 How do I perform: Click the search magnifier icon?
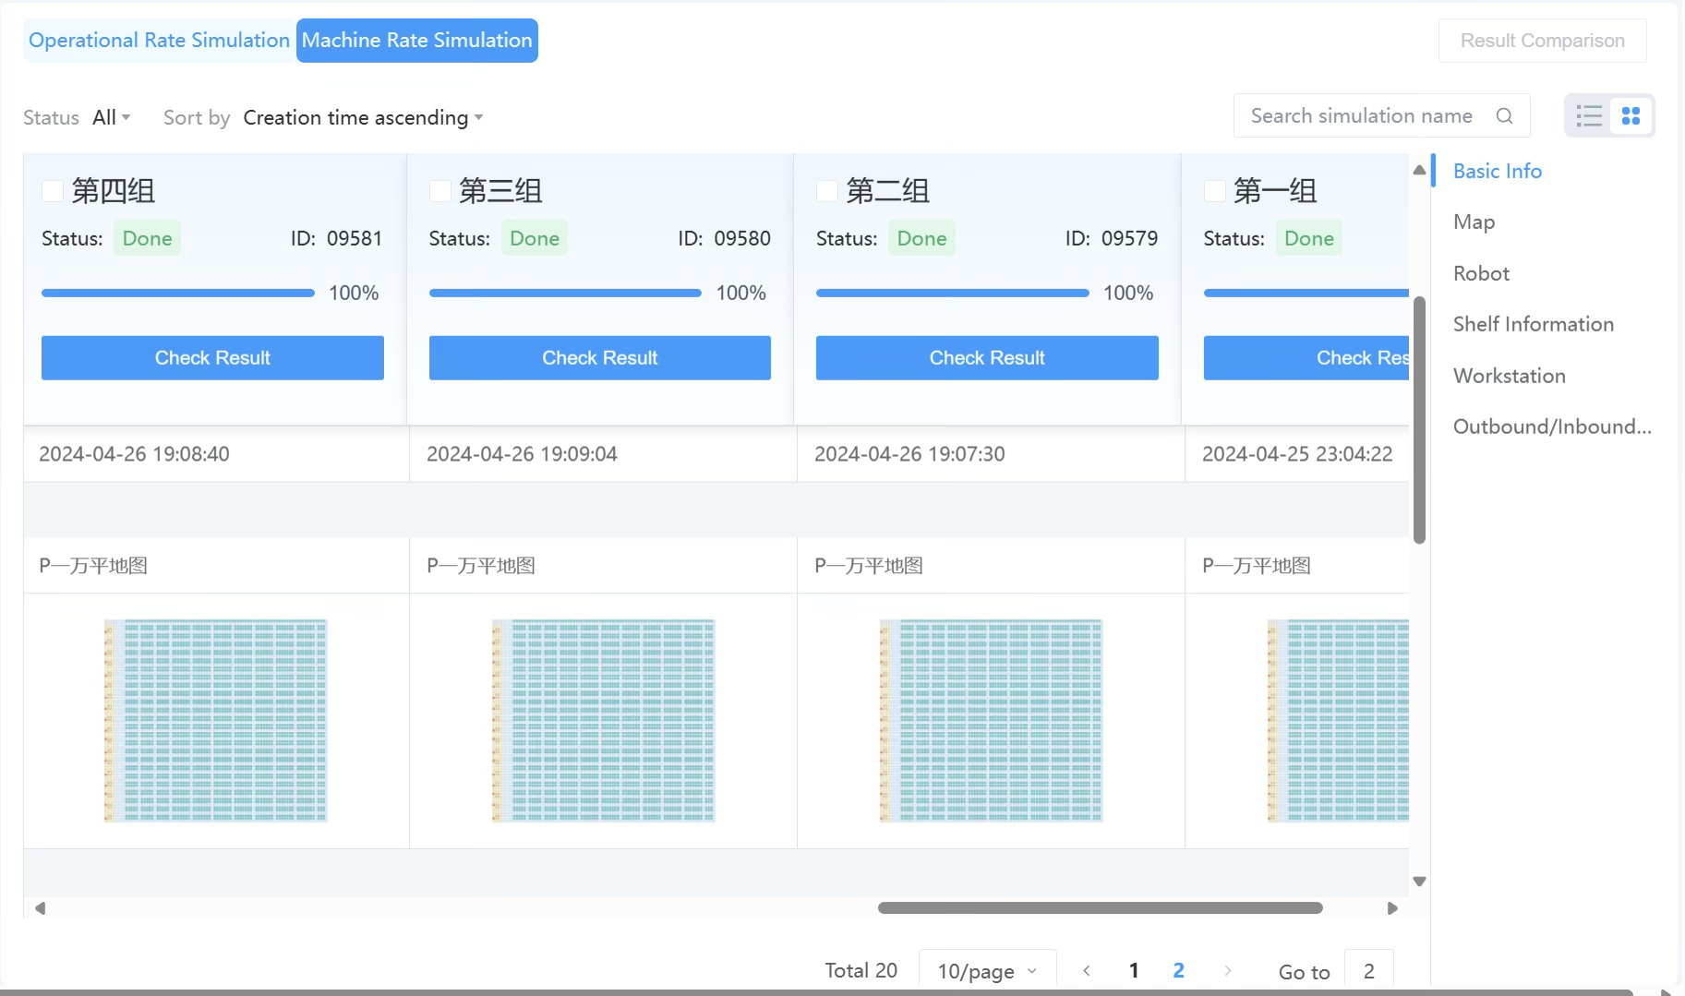click(x=1504, y=115)
